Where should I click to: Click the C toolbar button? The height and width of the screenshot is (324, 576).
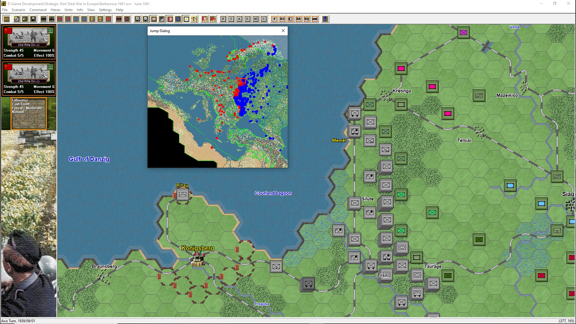click(x=264, y=19)
